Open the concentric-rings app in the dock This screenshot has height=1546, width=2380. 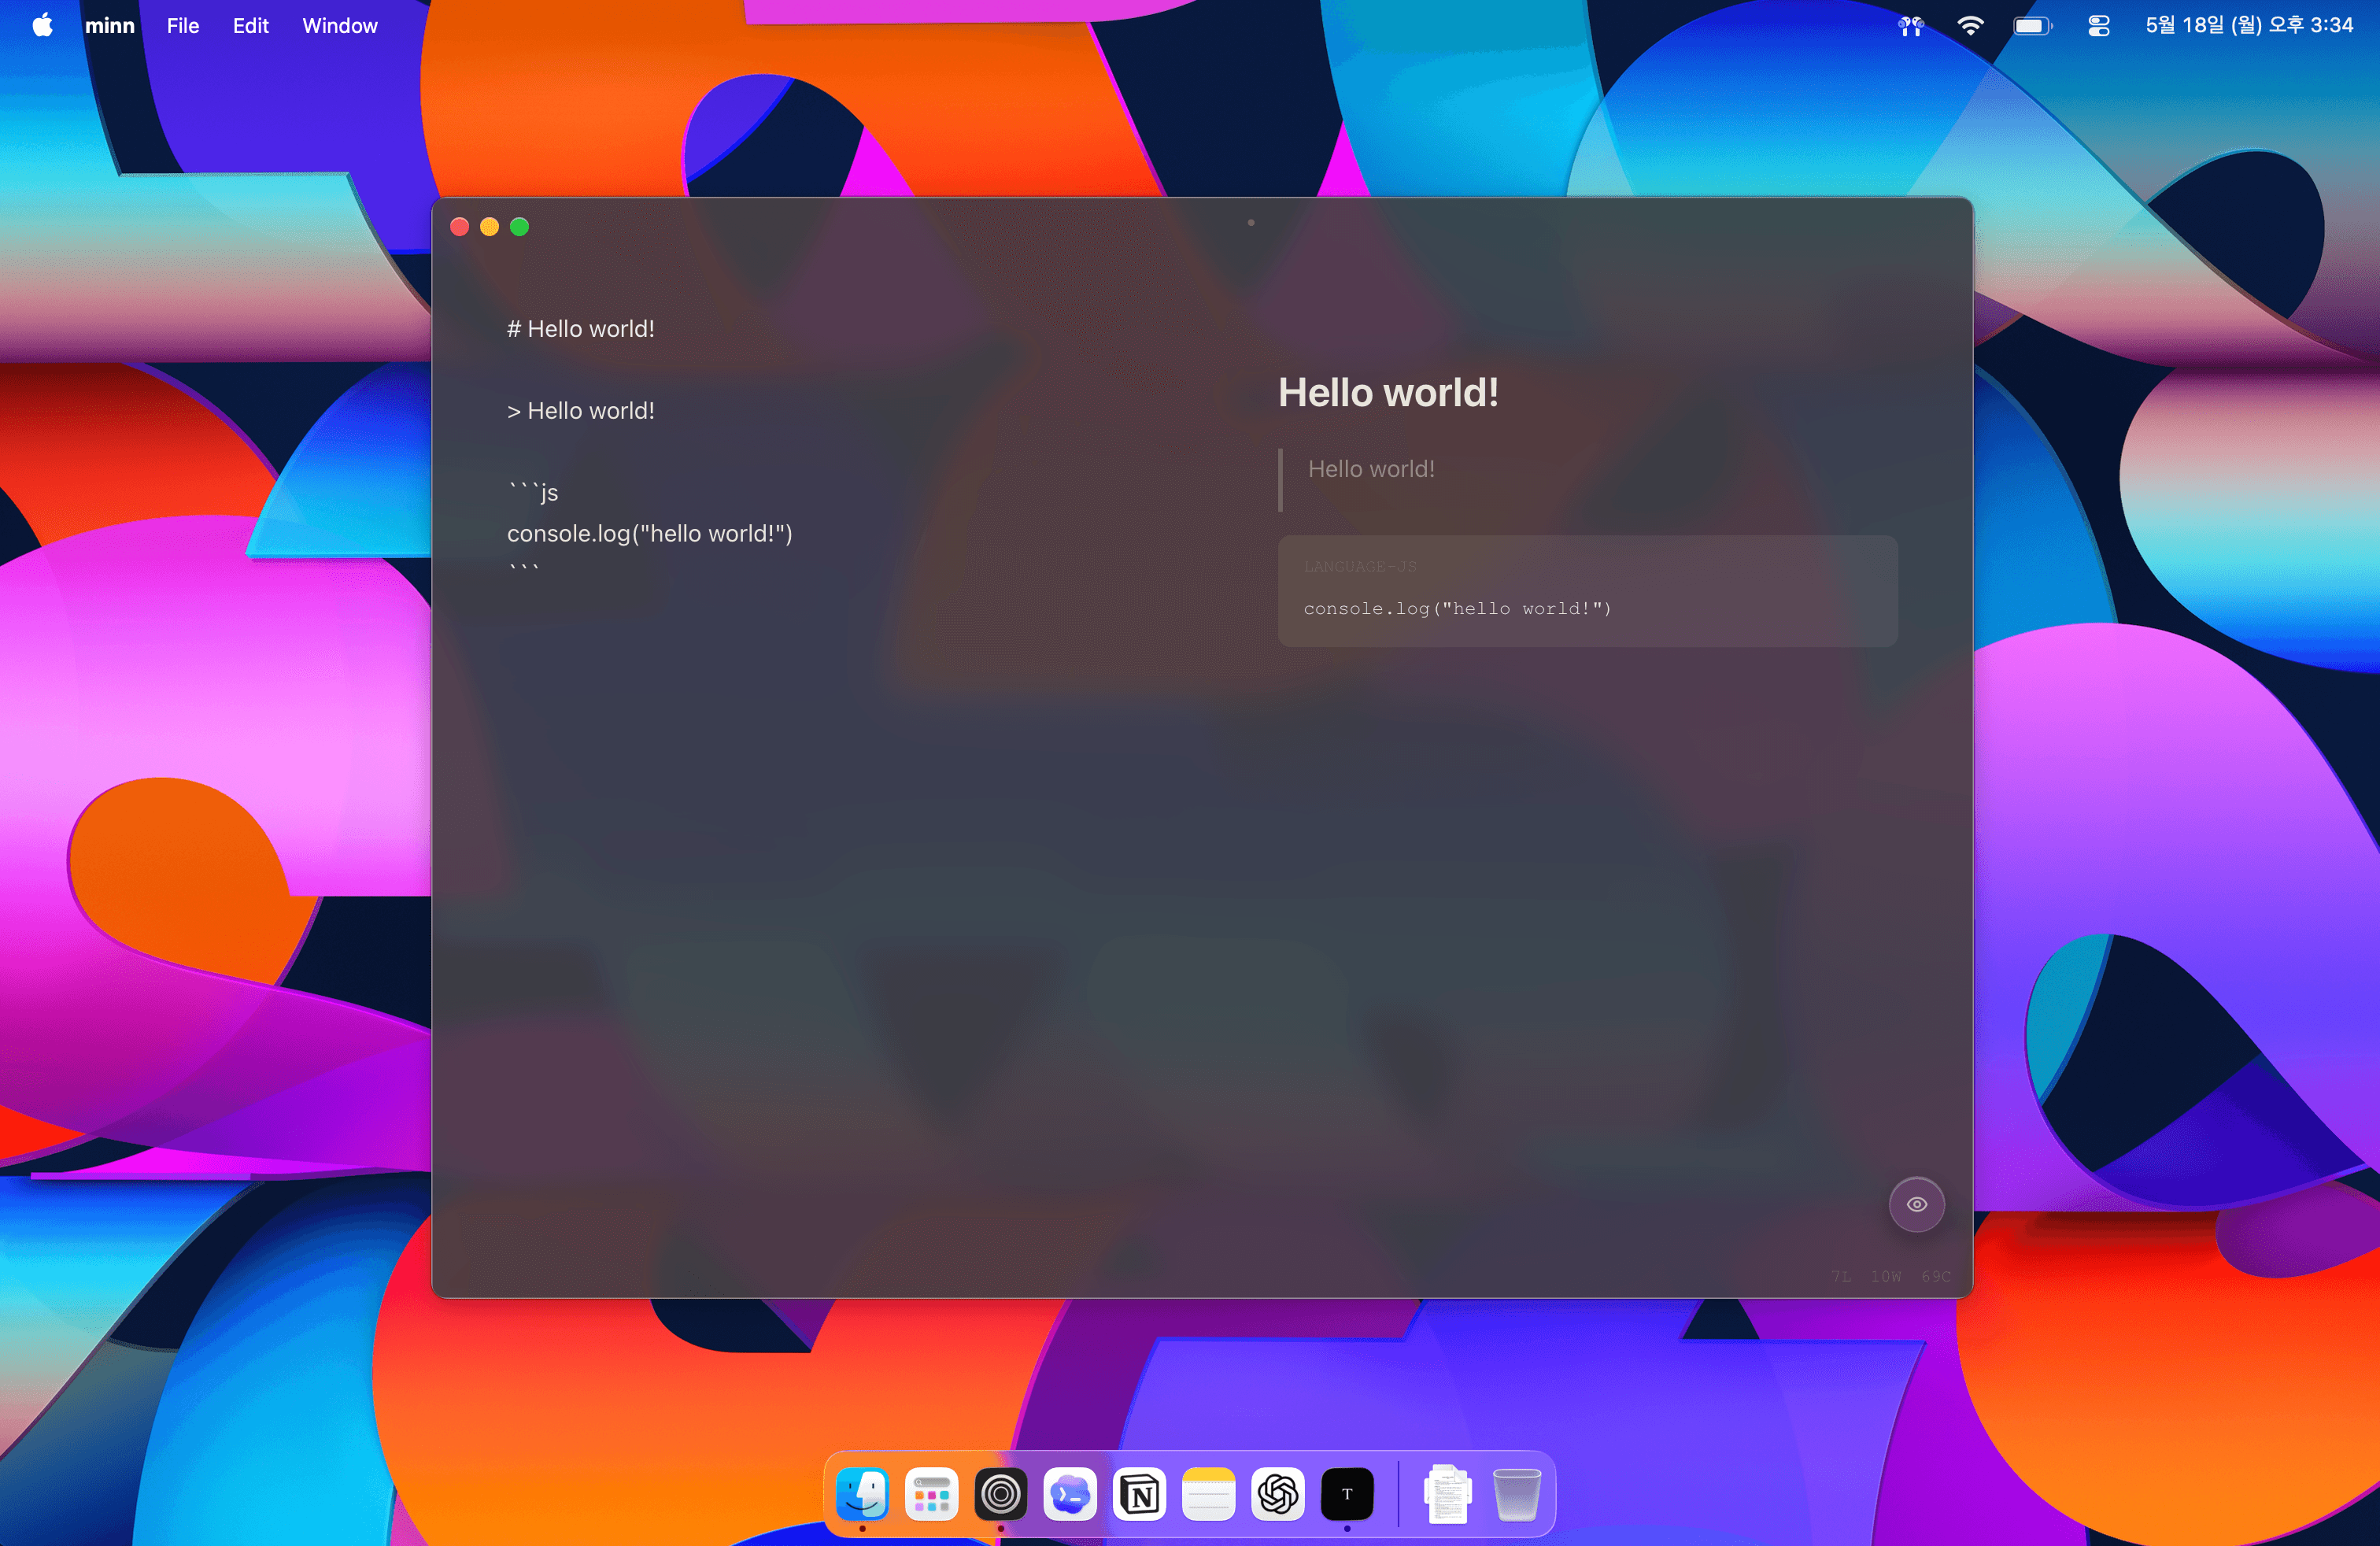[x=1000, y=1494]
